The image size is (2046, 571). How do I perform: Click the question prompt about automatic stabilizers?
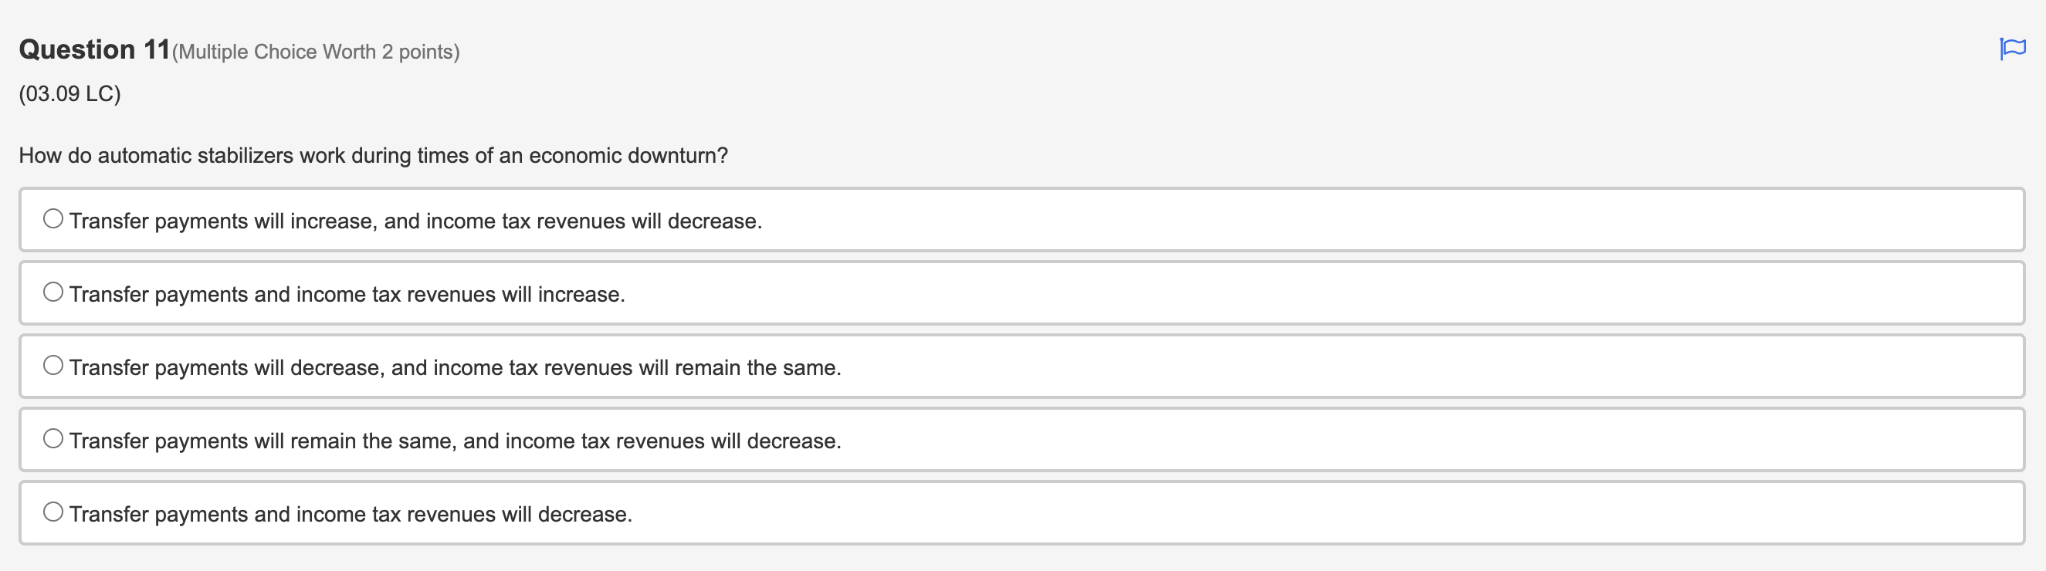[374, 156]
